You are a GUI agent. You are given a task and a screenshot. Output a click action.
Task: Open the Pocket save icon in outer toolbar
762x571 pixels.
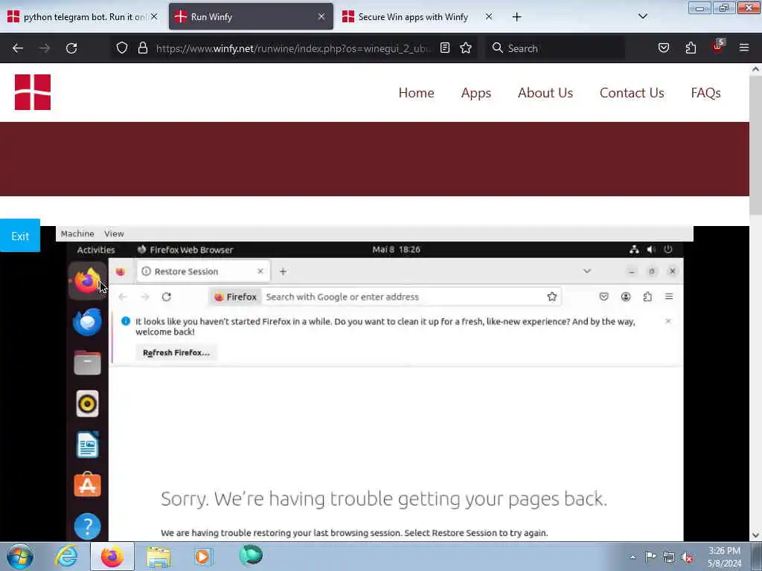tap(663, 48)
